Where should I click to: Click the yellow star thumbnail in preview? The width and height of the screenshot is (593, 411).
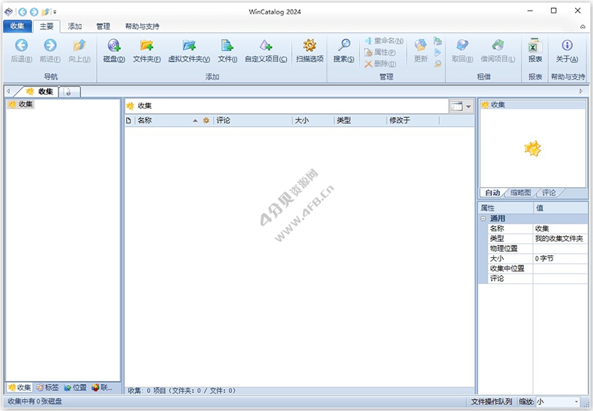click(x=532, y=148)
